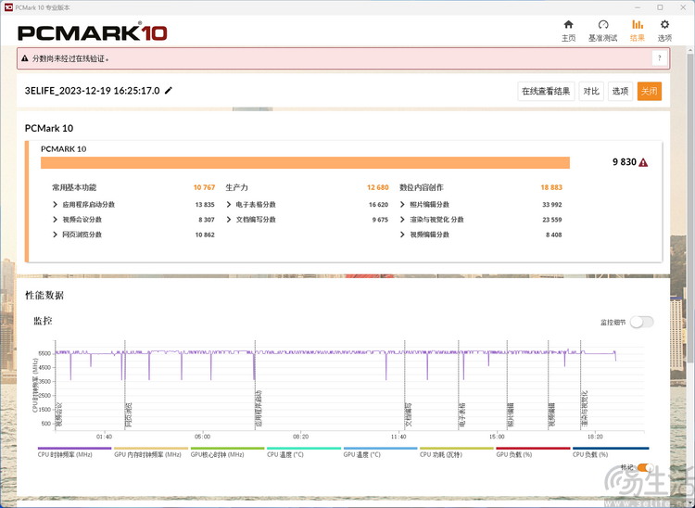695x508 pixels.
Task: Maximize the PCMark 10 window
Action: (660, 7)
